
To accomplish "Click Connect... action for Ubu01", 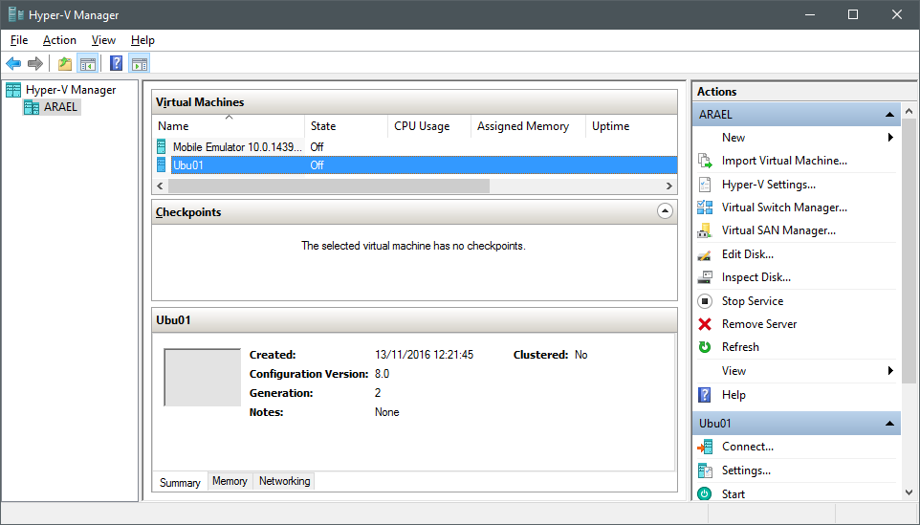I will point(748,447).
